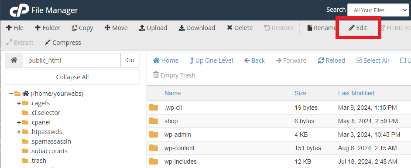411x168 pixels.
Task: Click the Extract toolbar button
Action: click(x=19, y=43)
